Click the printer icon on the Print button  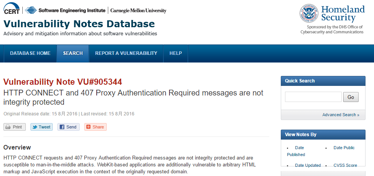coord(8,127)
